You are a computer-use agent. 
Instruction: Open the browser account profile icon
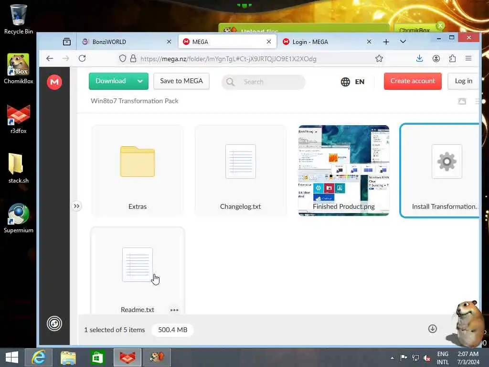[x=436, y=58]
